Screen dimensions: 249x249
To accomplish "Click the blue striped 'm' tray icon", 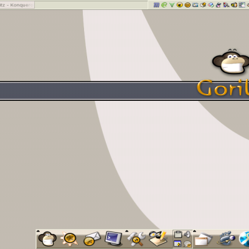I will click(x=156, y=5).
